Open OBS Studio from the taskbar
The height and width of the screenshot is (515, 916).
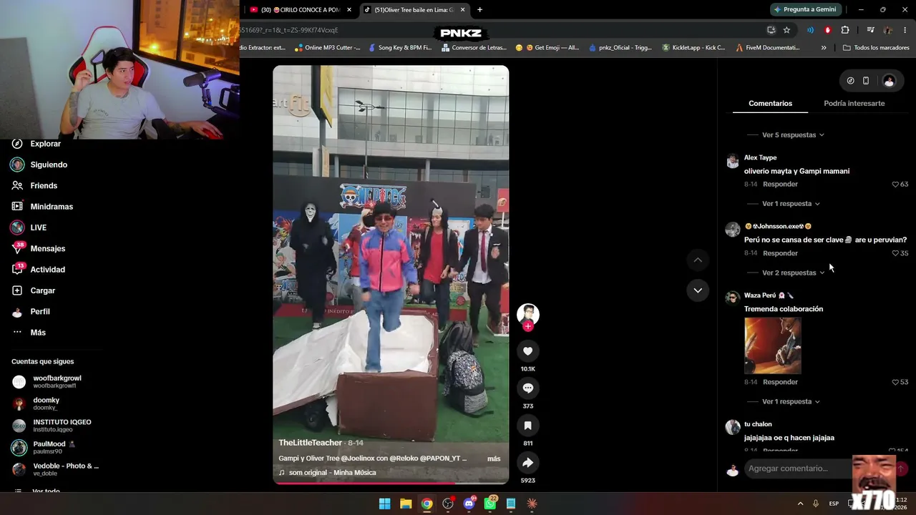click(x=448, y=504)
